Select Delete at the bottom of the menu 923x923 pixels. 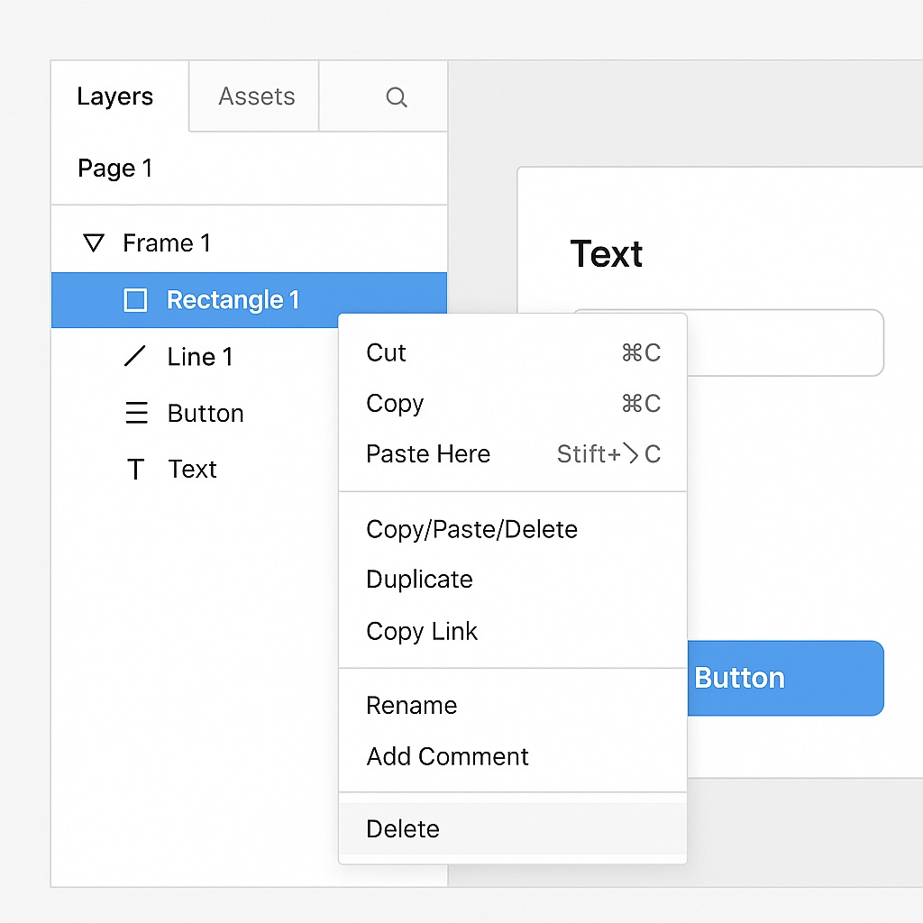coord(402,828)
